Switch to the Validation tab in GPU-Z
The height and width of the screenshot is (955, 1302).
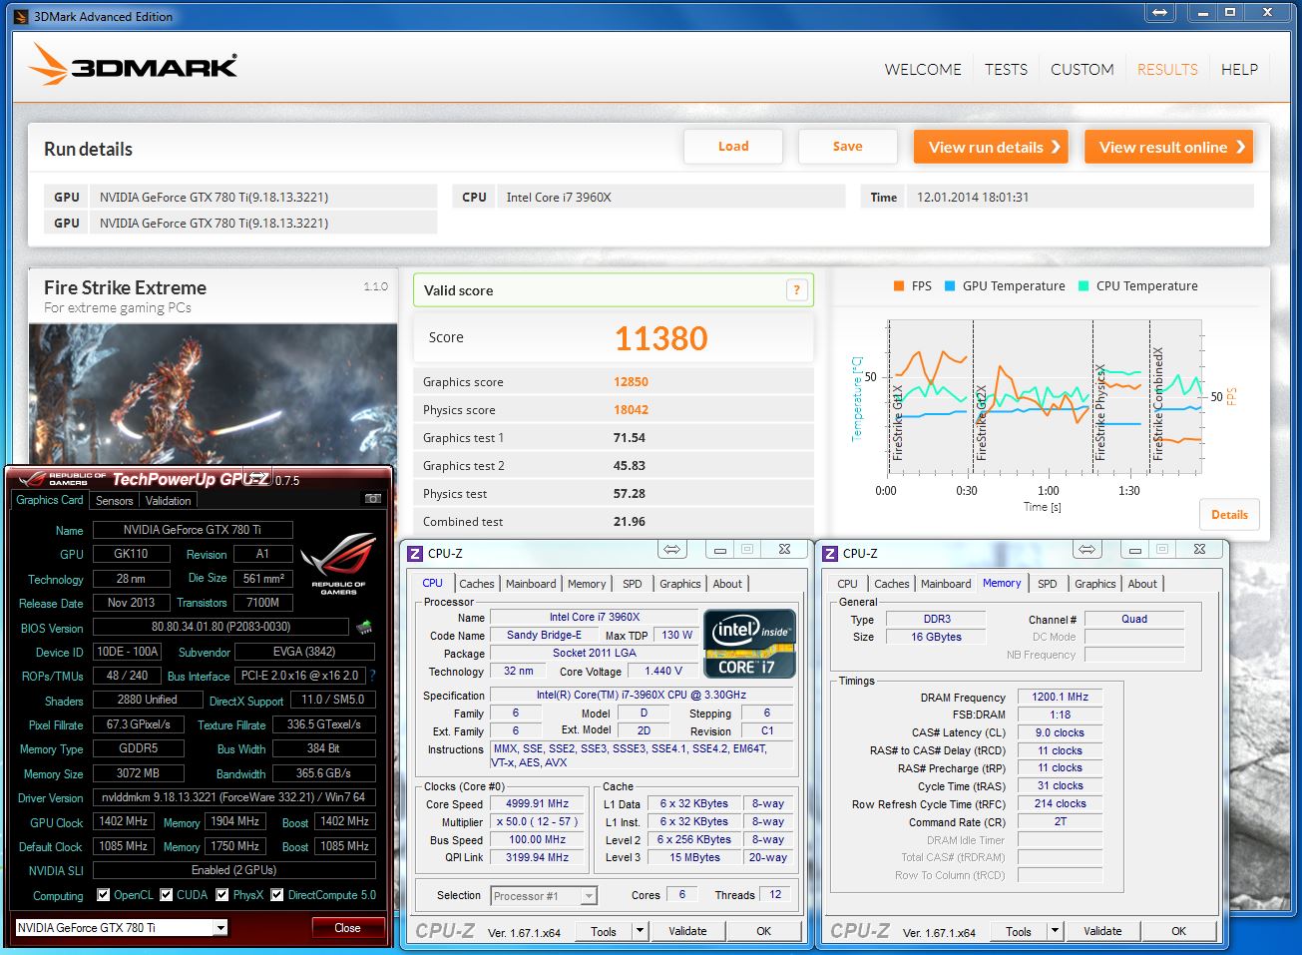coord(168,501)
